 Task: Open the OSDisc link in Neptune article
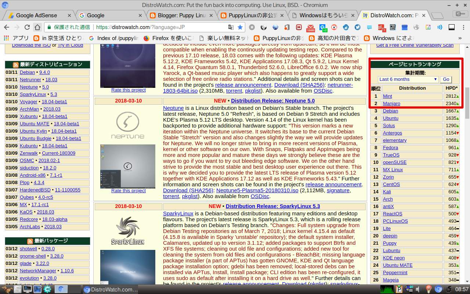(260, 196)
